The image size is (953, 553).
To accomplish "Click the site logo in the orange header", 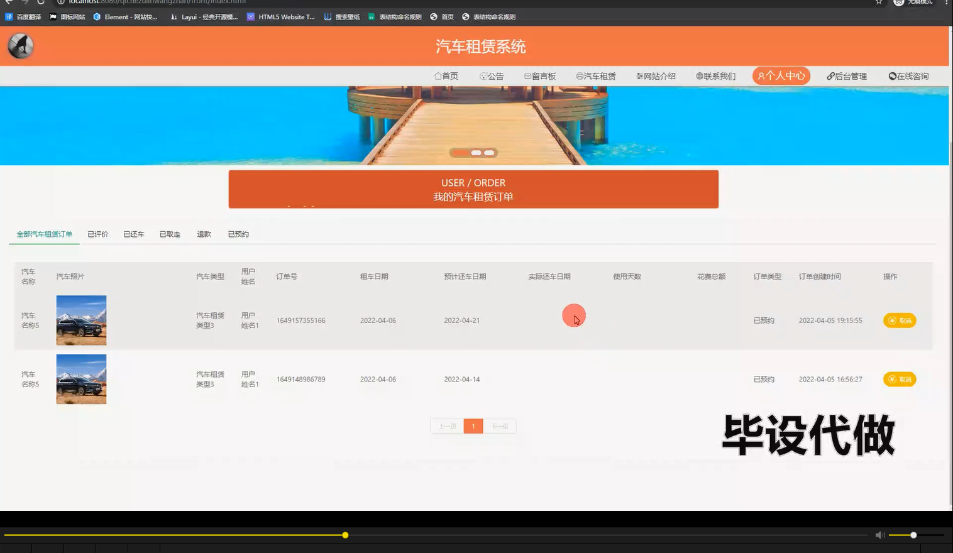I will tap(19, 45).
